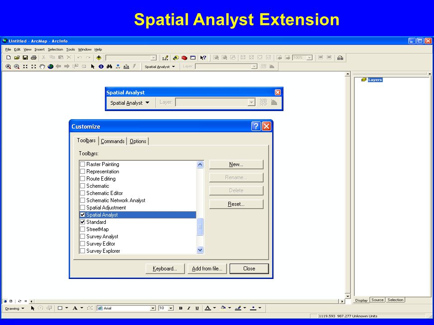
Task: Open the Selection menu
Action: click(x=55, y=50)
